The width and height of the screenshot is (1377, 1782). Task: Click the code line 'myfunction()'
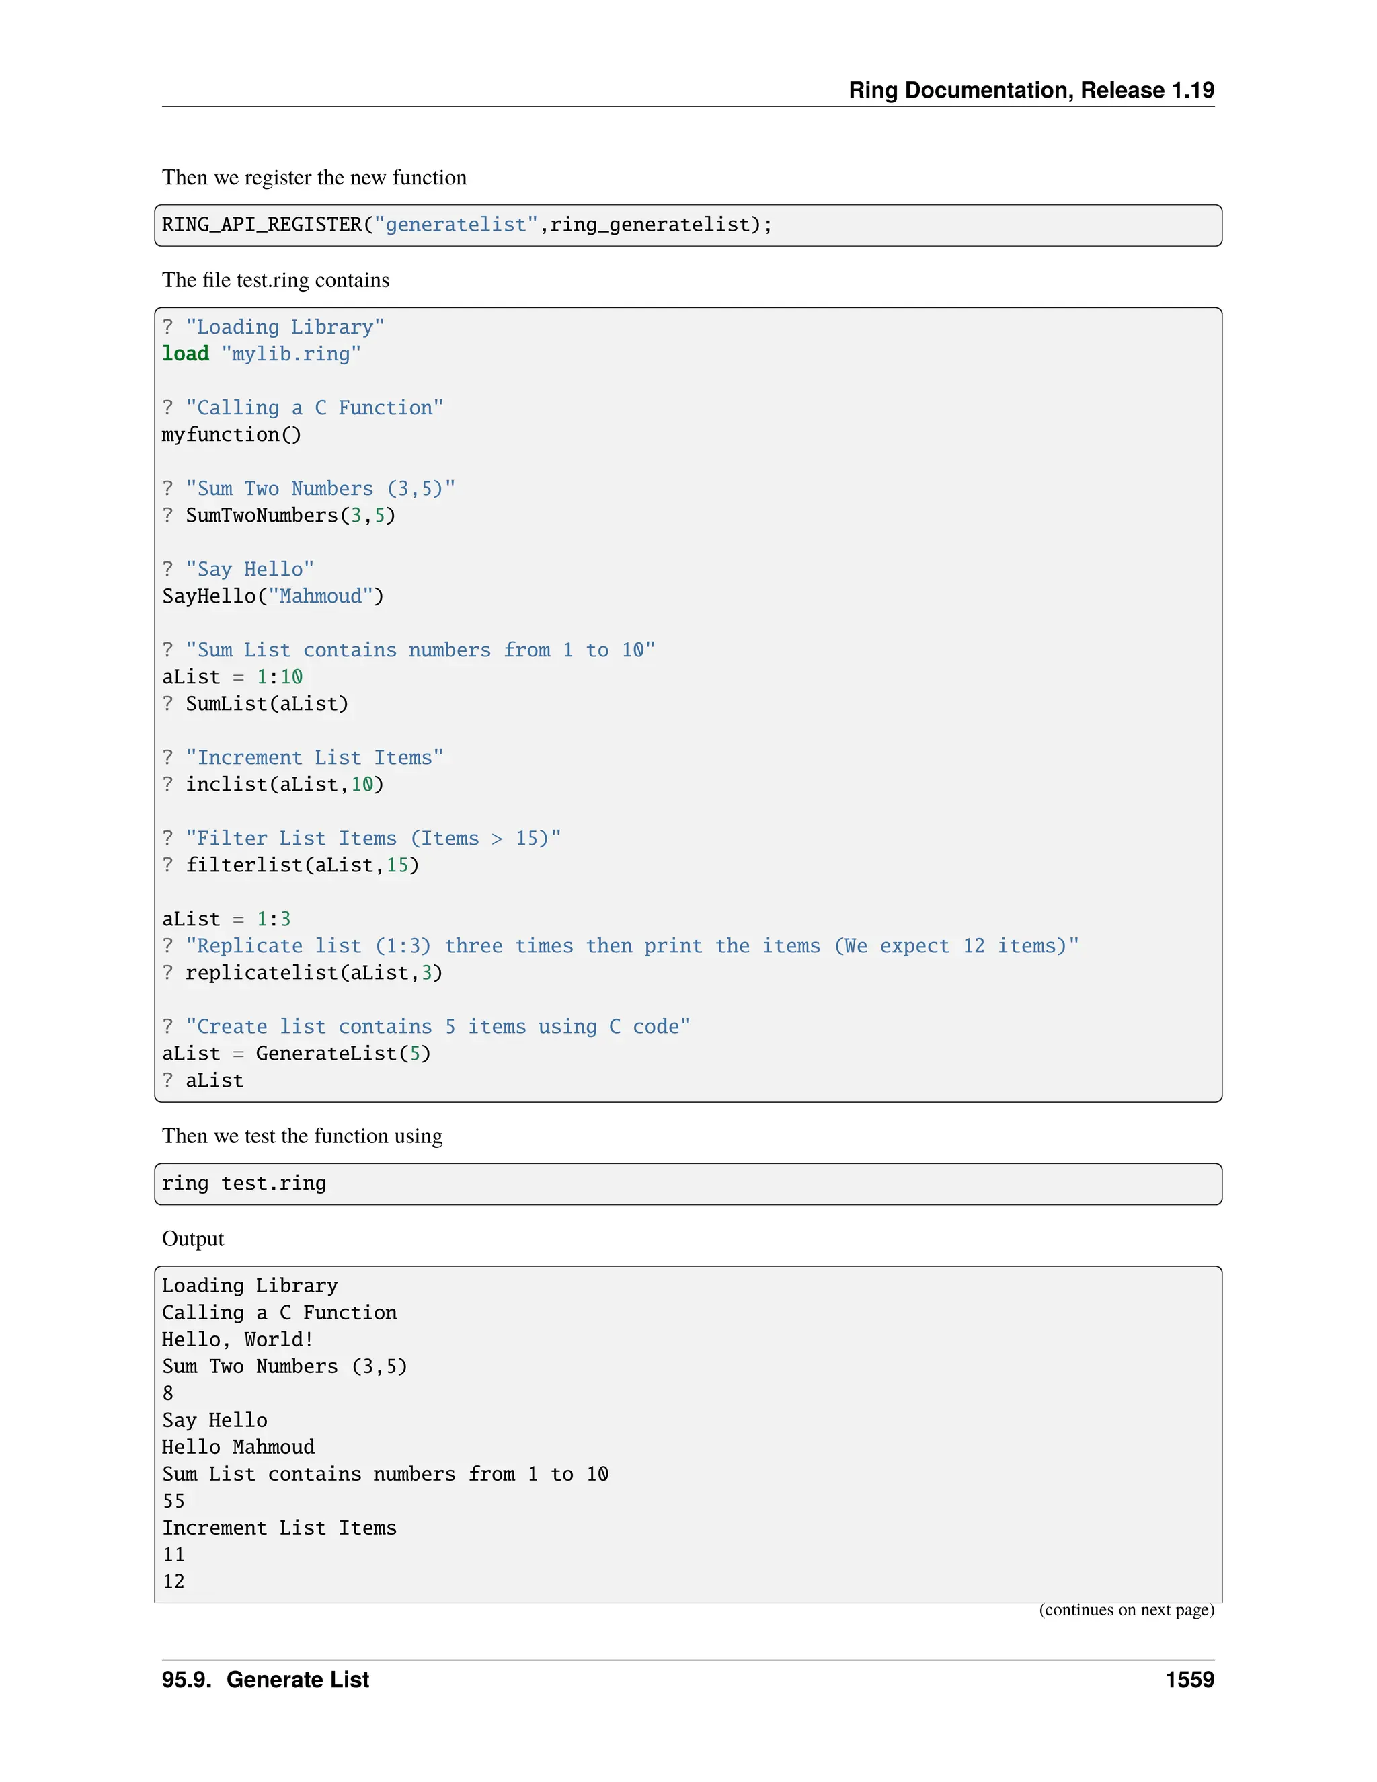[232, 435]
